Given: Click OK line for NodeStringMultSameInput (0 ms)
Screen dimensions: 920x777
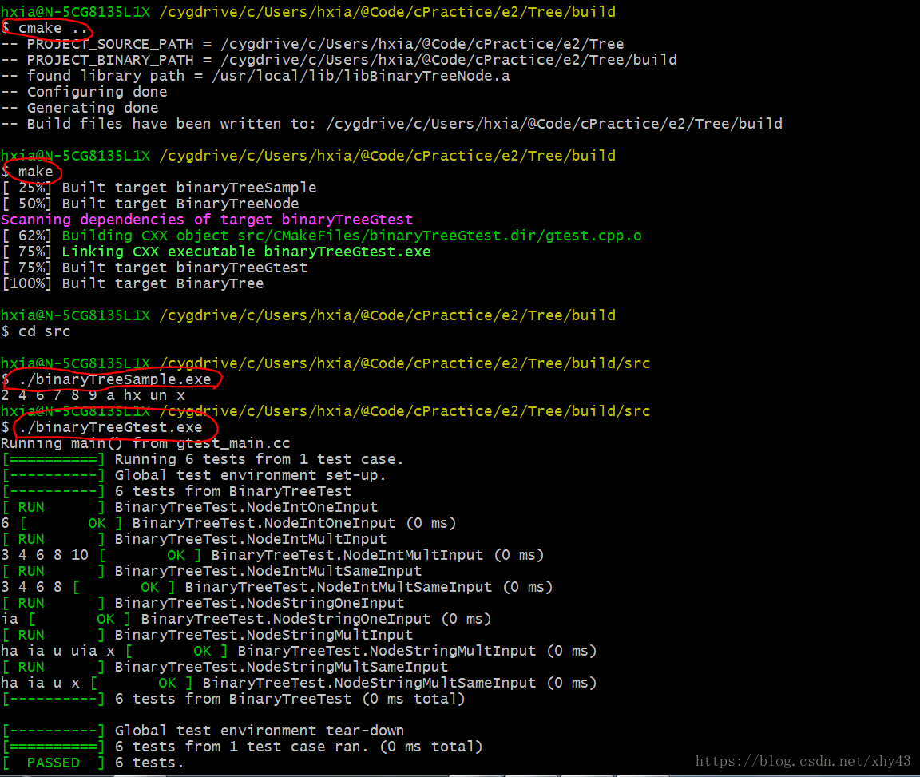Looking at the screenshot, I should pyautogui.click(x=299, y=683).
